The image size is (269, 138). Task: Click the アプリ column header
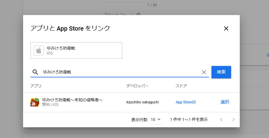coord(36,86)
